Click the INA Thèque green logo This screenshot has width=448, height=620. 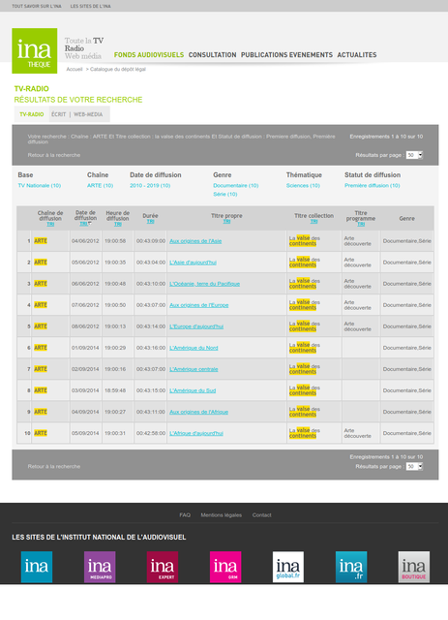coord(35,50)
